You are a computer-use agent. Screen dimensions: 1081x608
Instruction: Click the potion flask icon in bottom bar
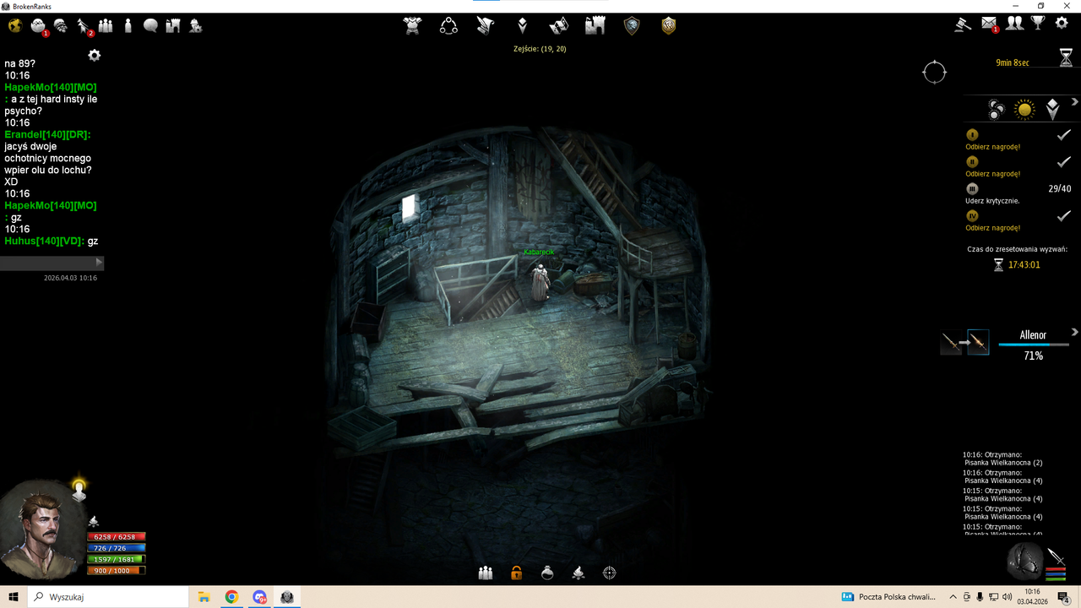pos(547,573)
